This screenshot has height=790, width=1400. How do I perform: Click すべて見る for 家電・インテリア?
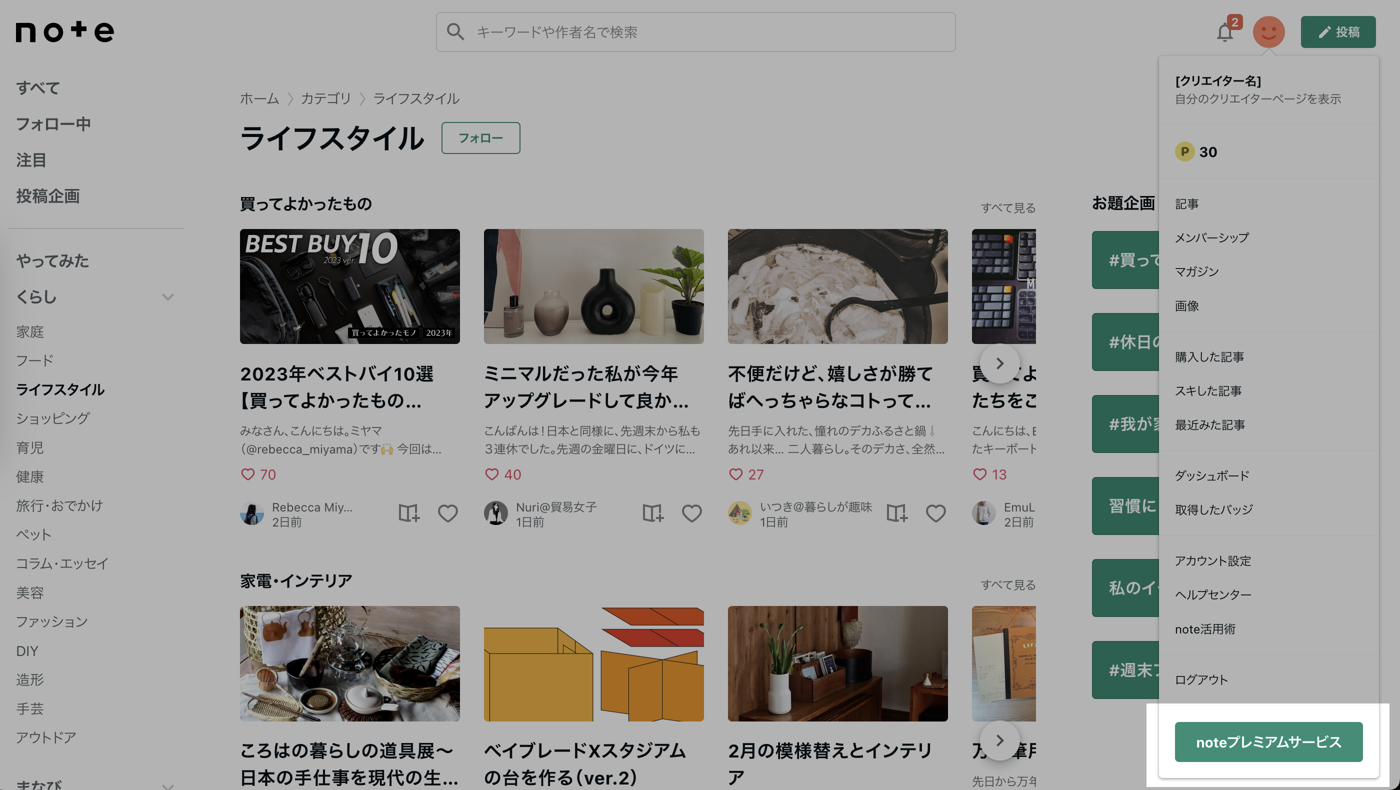[1008, 584]
